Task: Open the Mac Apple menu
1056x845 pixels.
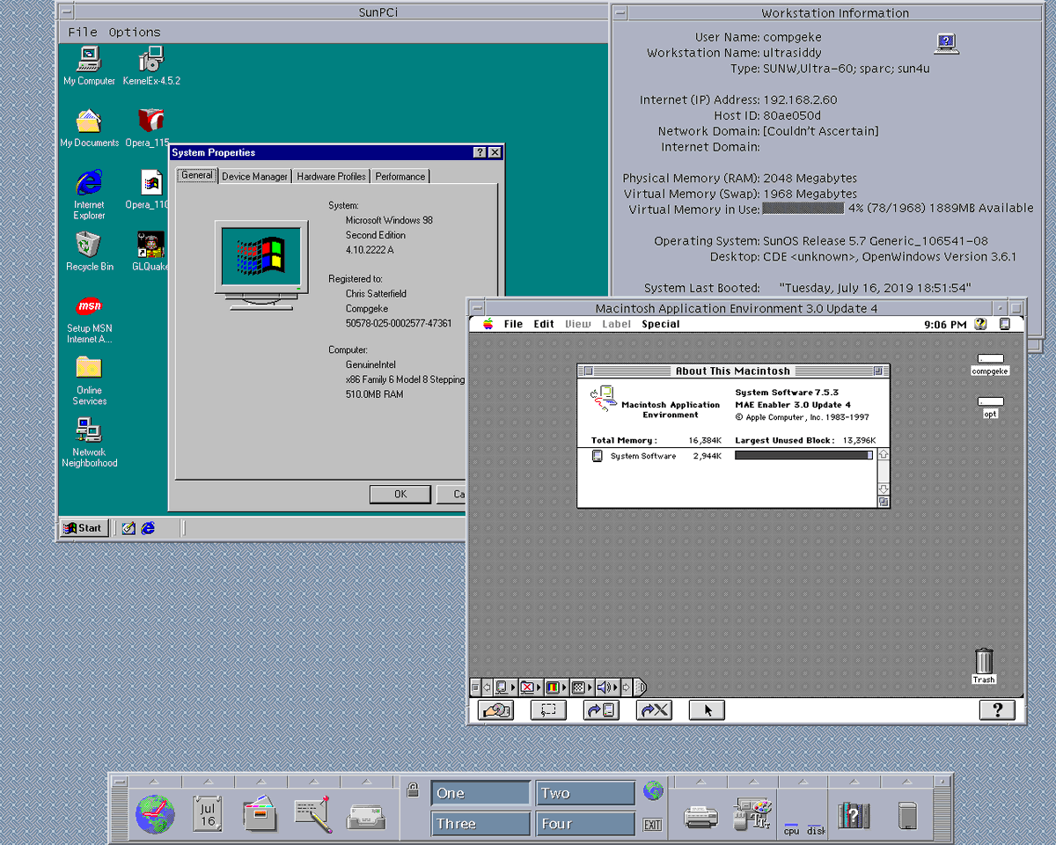Action: pyautogui.click(x=488, y=324)
